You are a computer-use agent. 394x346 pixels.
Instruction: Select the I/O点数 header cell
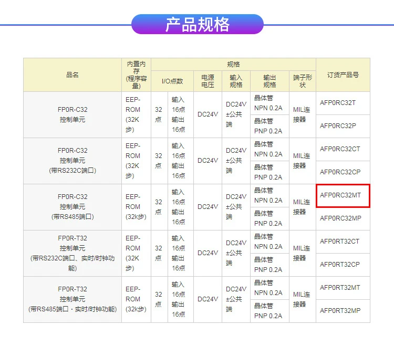click(x=172, y=81)
